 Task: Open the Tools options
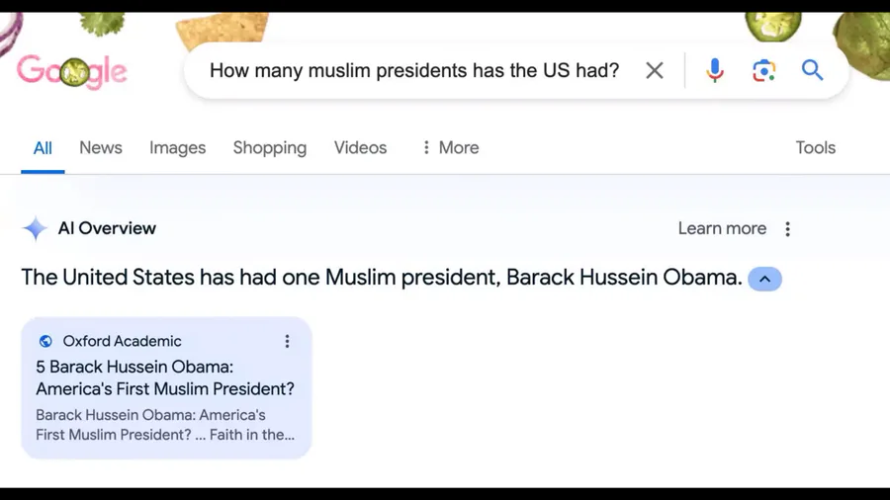pyautogui.click(x=815, y=148)
